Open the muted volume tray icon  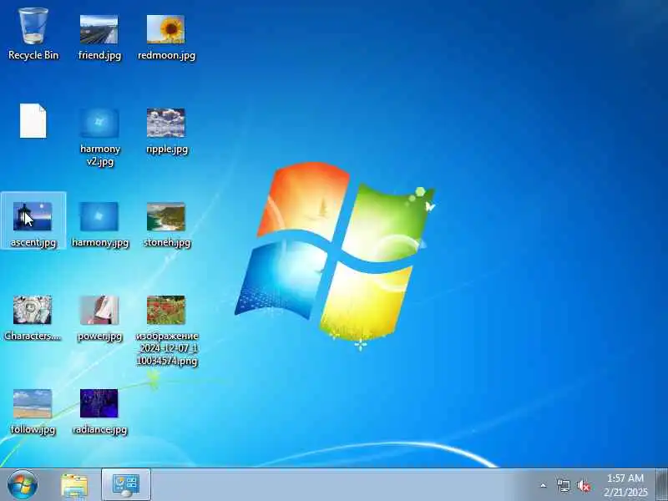click(x=584, y=486)
